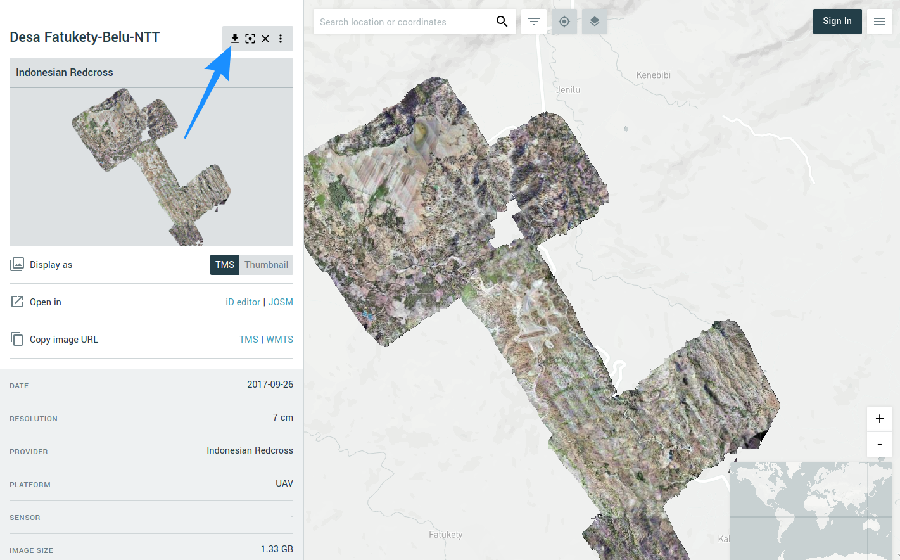Click the Desa Fatukety-Belu-NTT title
The height and width of the screenshot is (560, 900).
tap(85, 37)
